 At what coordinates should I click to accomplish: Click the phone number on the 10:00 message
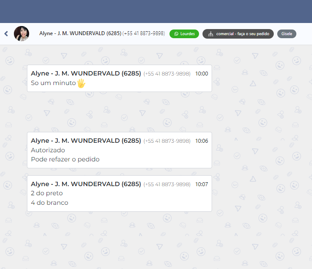(167, 74)
